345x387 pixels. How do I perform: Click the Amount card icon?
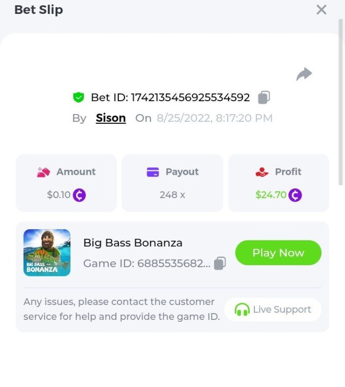43,172
